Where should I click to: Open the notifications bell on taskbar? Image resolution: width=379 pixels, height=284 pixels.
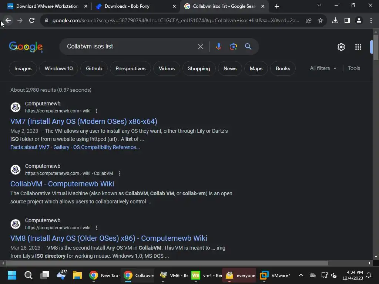pyautogui.click(x=369, y=275)
